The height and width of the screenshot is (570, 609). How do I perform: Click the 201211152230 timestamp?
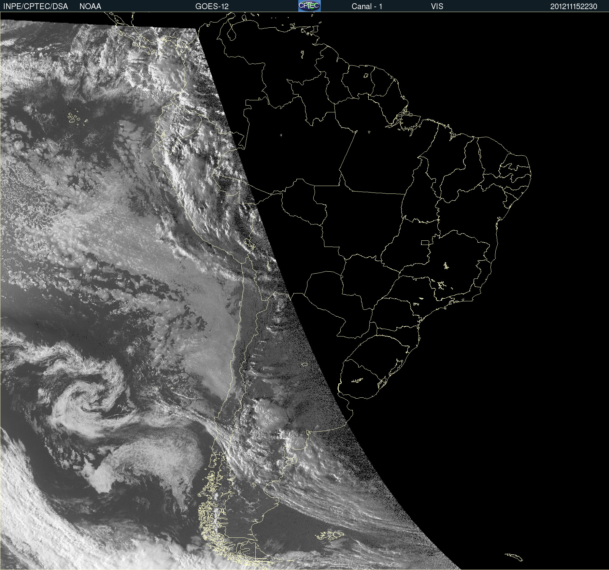[574, 7]
